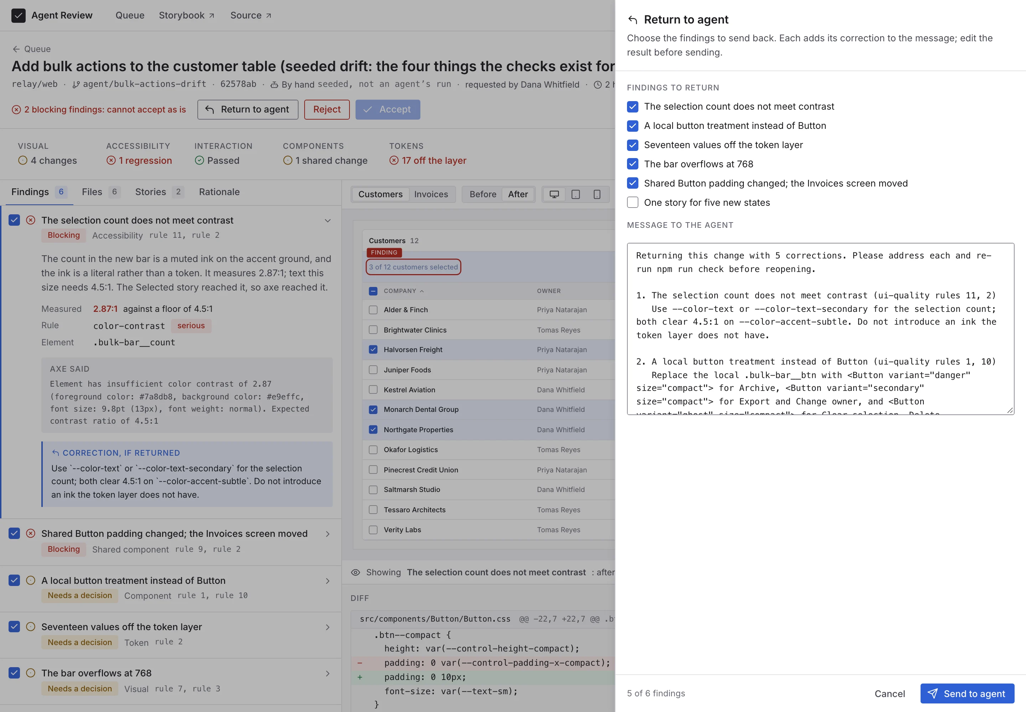Switch the preview to Invoices

click(431, 194)
